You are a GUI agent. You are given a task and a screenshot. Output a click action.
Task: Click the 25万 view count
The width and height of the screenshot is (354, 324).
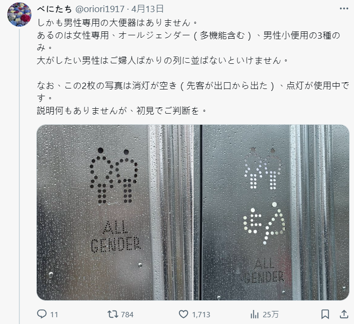pos(270,314)
